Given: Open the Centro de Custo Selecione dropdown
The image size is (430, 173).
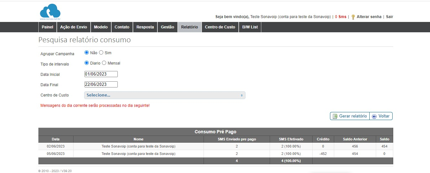Looking at the screenshot, I should 165,95.
